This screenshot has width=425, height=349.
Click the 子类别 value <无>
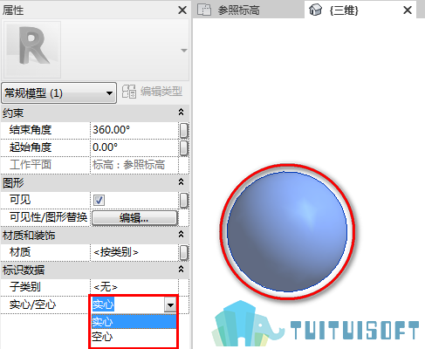click(134, 287)
